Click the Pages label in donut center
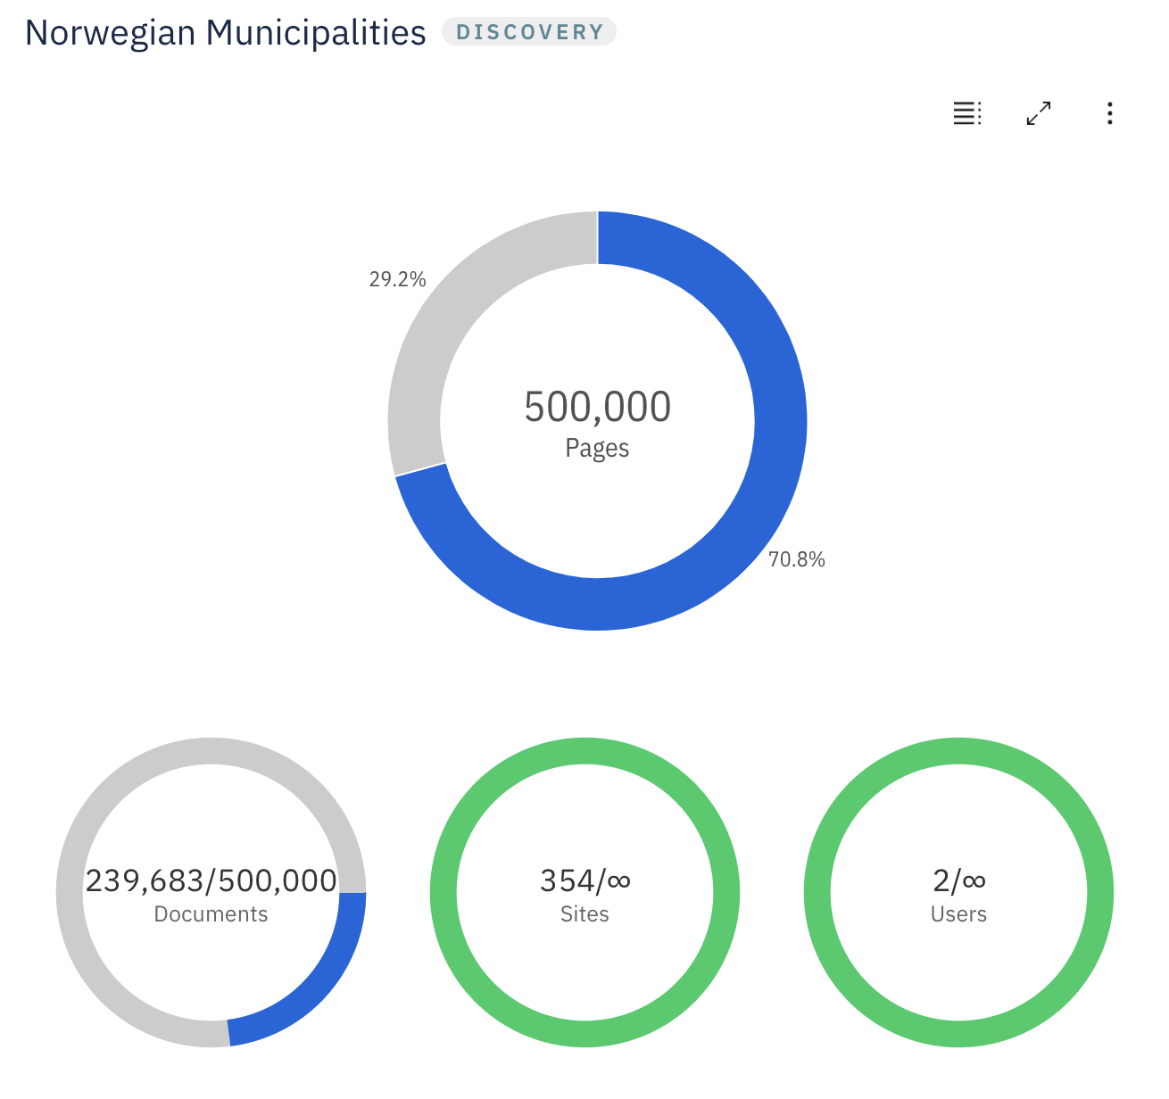1169x1099 pixels. click(x=597, y=448)
